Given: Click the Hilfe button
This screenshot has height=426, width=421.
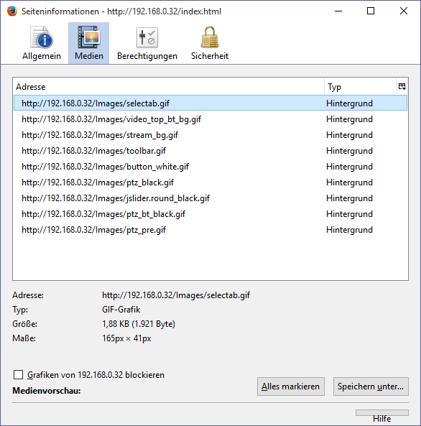Looking at the screenshot, I should pyautogui.click(x=382, y=417).
